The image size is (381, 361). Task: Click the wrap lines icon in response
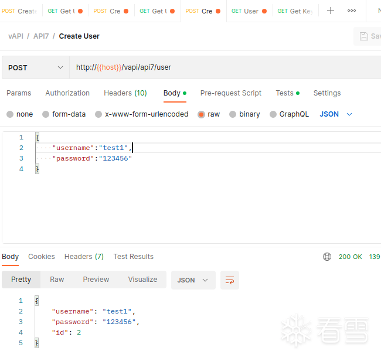pos(230,280)
